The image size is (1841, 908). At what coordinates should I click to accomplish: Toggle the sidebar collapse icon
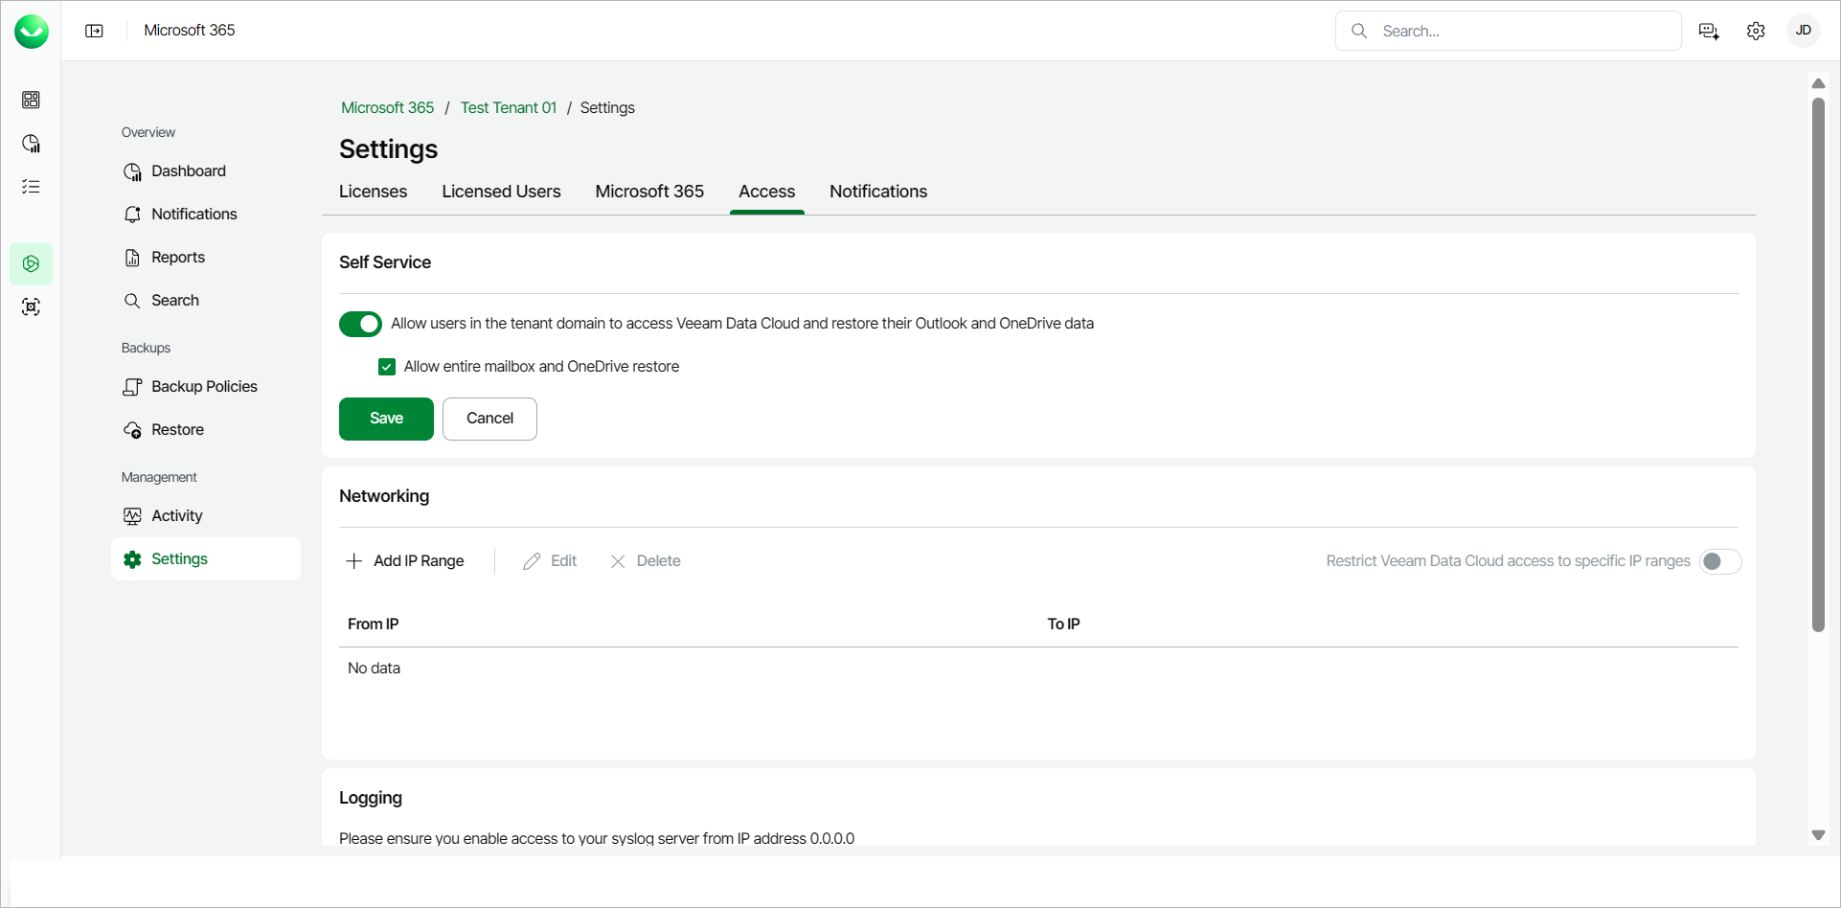[94, 31]
